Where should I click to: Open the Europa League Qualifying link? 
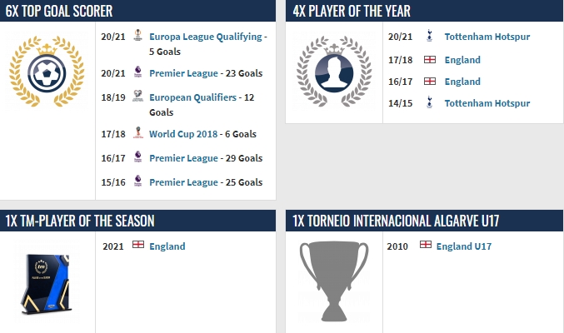tap(206, 37)
